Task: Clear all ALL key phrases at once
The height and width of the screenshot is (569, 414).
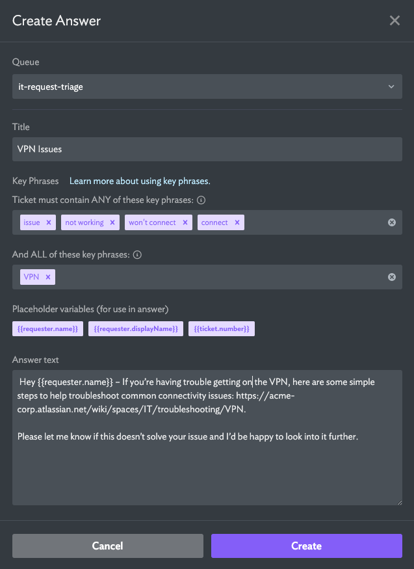Action: click(391, 276)
